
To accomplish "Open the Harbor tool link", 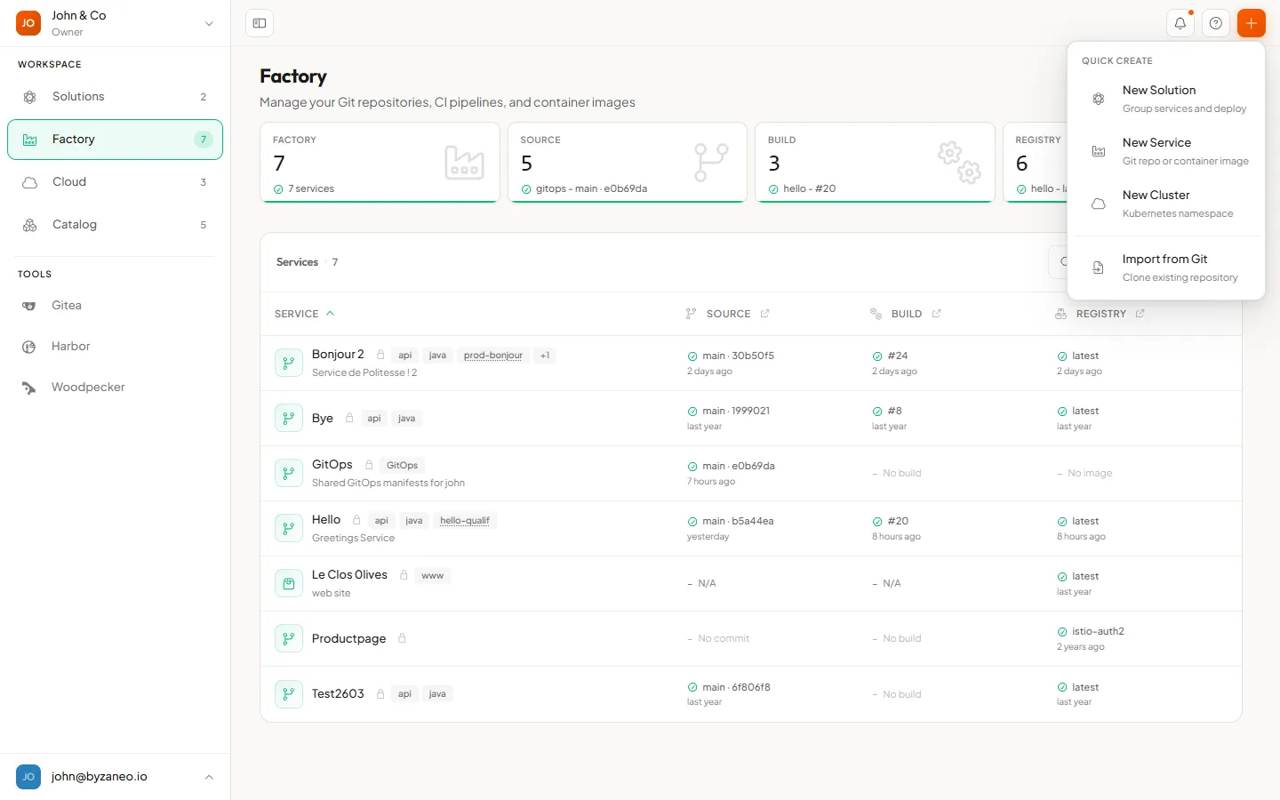I will coord(115,347).
